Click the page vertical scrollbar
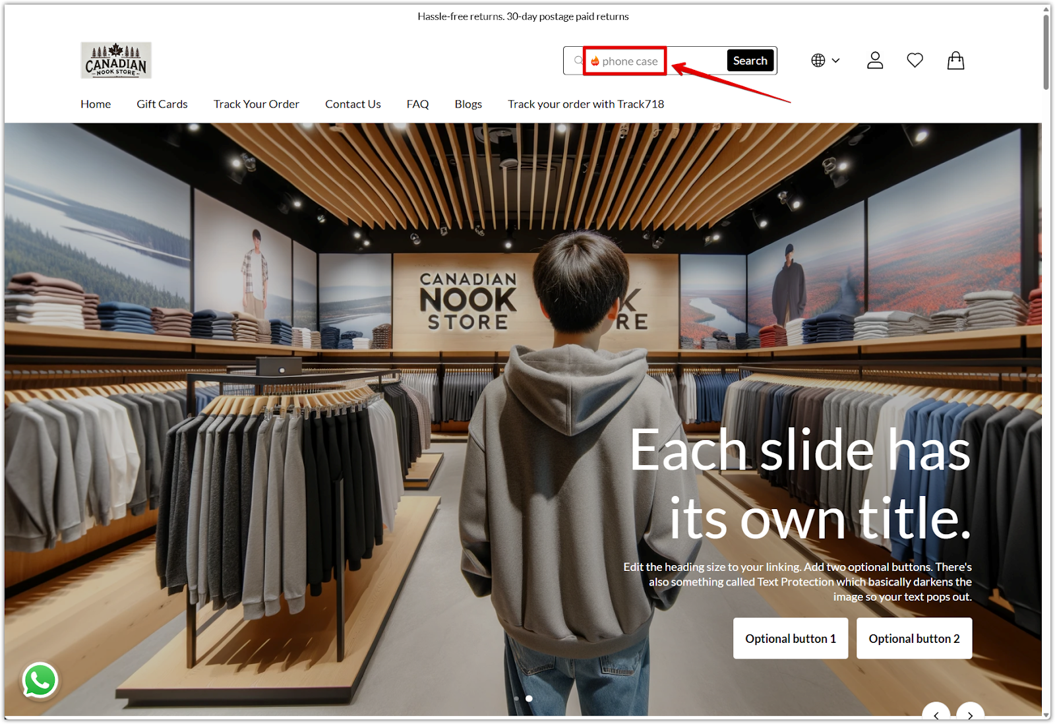Viewport: 1055px width, 724px height. click(x=1046, y=53)
